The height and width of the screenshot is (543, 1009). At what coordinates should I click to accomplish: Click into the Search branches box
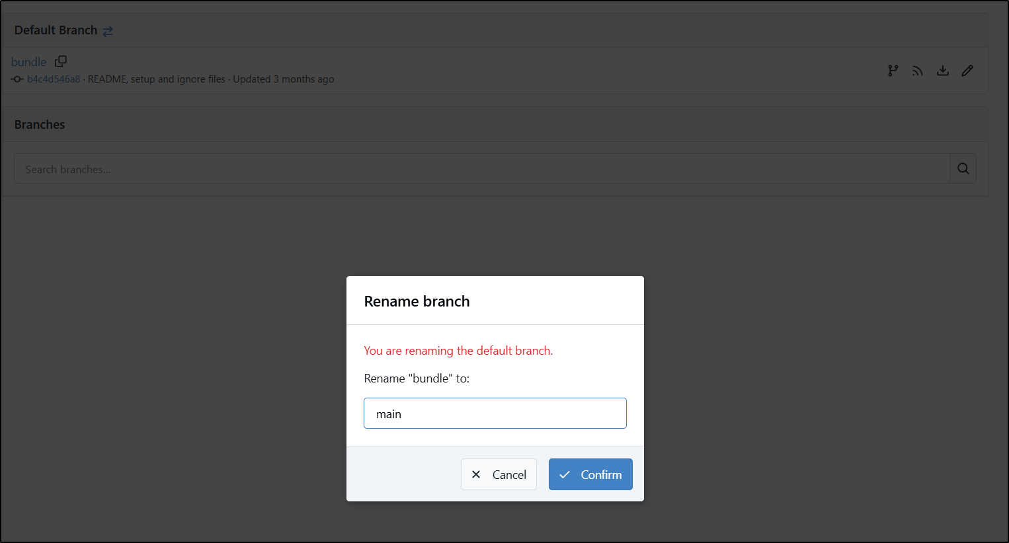point(482,168)
